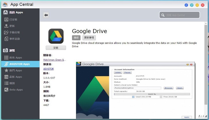Click the scrollbar up arrow
The width and height of the screenshot is (209, 120).
(206, 23)
